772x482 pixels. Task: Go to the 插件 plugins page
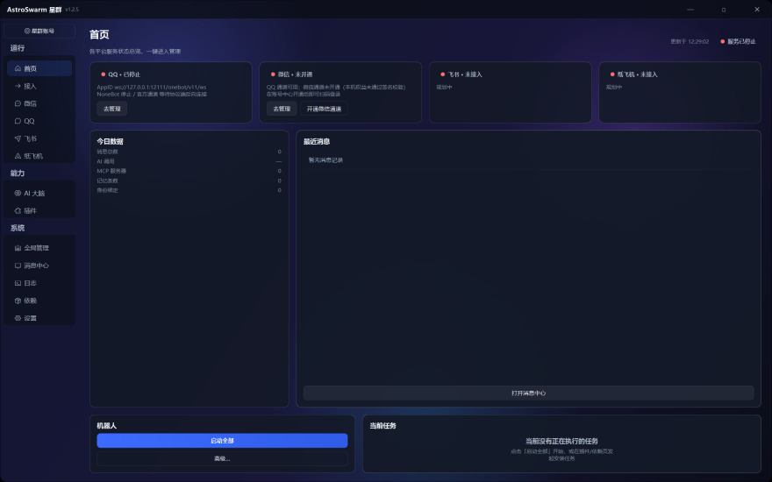pos(39,210)
